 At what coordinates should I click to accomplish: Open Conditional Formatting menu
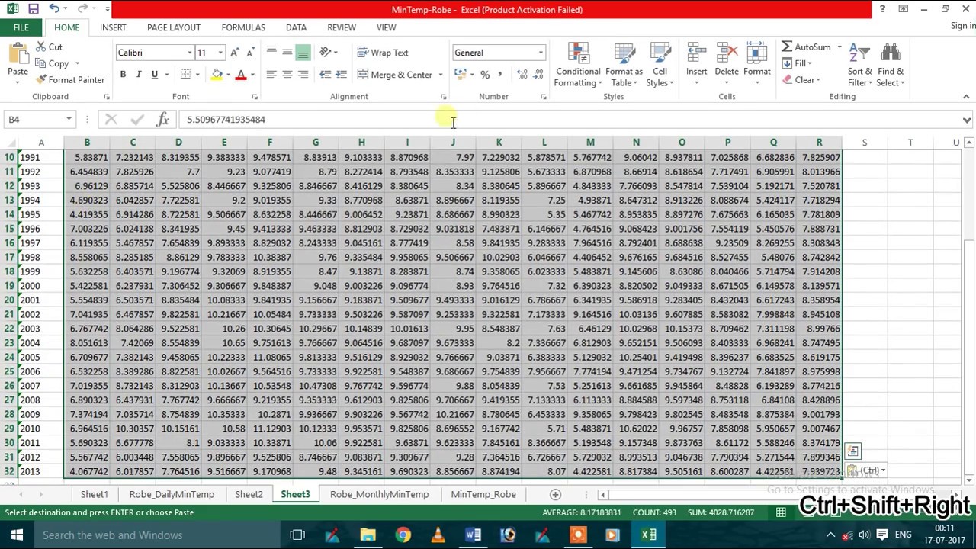point(578,65)
